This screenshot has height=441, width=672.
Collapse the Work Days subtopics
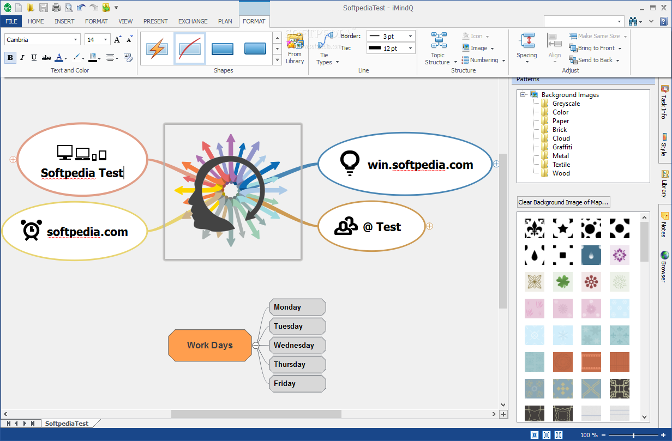pyautogui.click(x=256, y=345)
